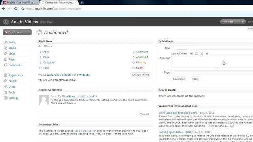Click the WordPress logo icon in header
Viewport: 253px width, 142px height.
click(6, 22)
